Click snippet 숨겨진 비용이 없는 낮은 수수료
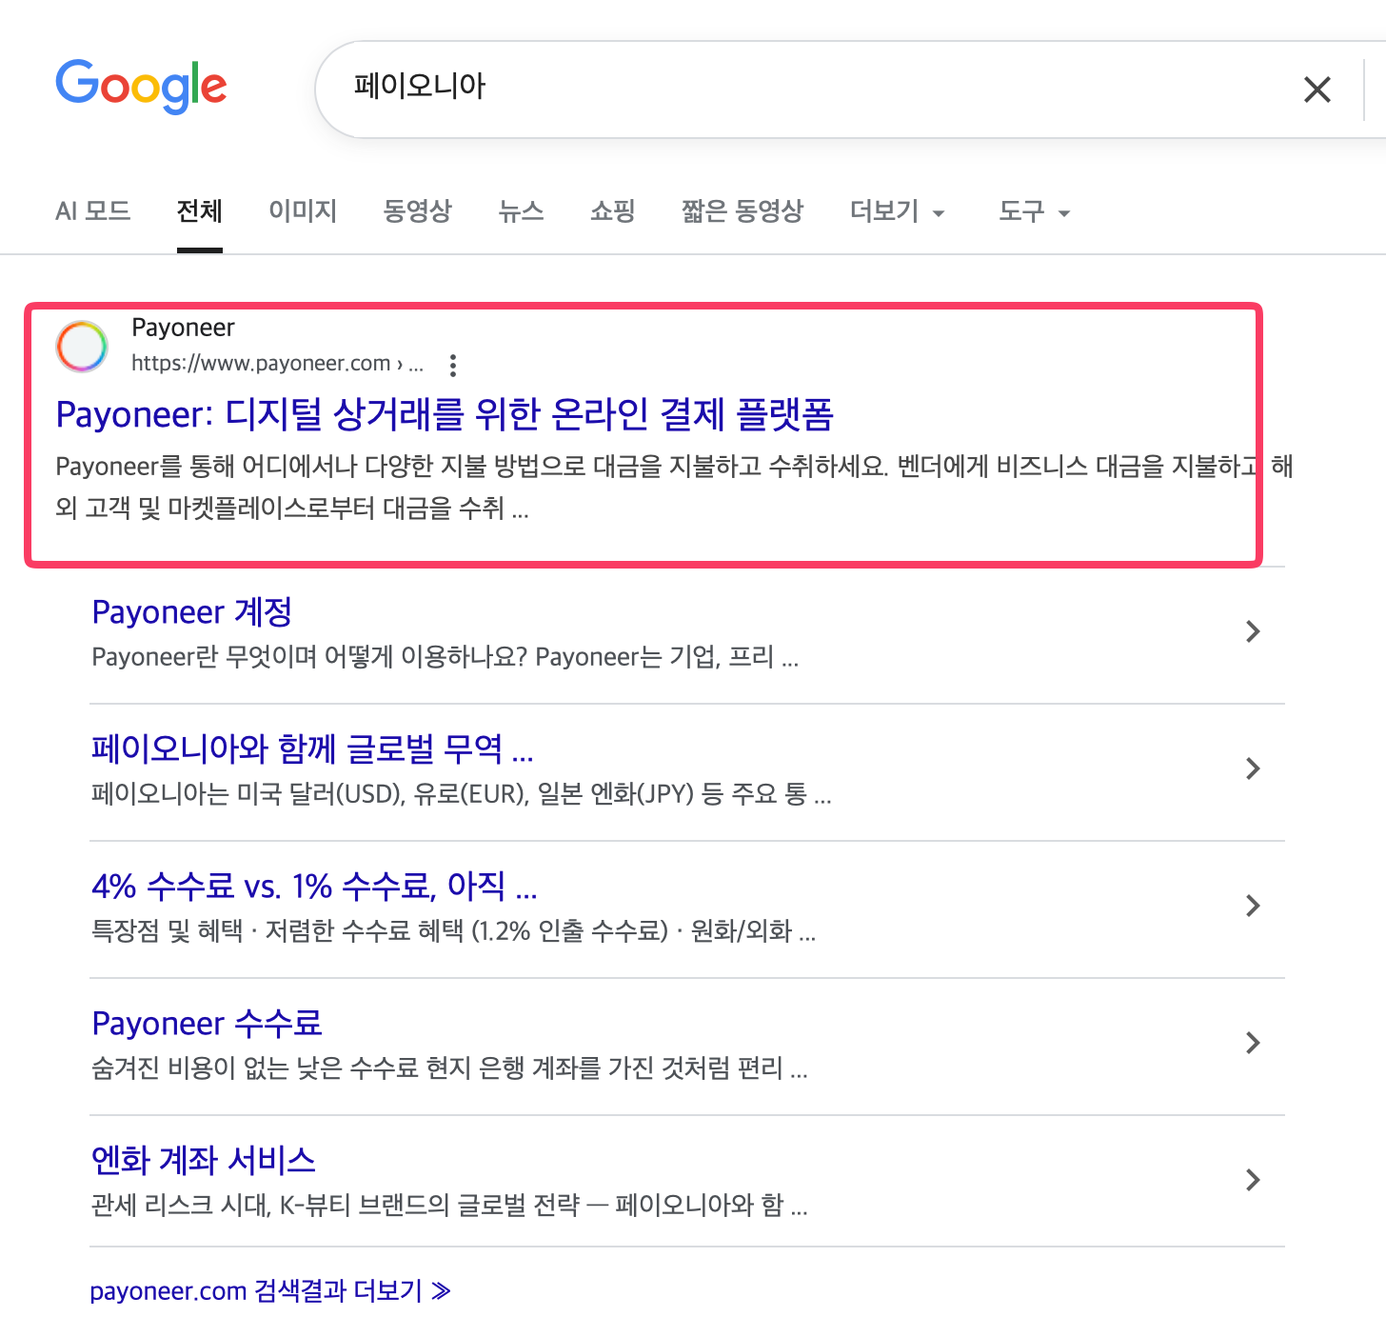The width and height of the screenshot is (1386, 1337). tap(449, 1068)
